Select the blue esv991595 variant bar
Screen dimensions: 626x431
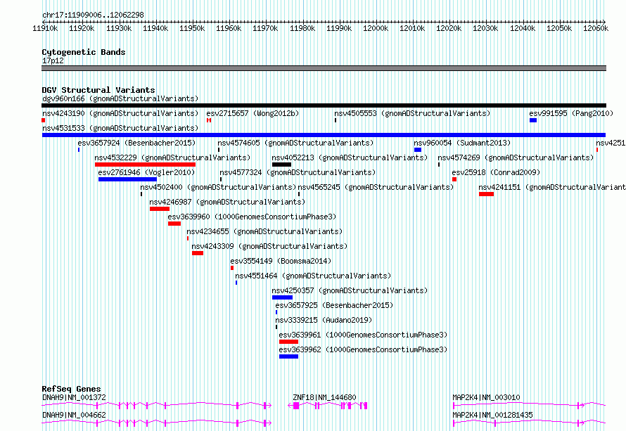[x=533, y=120]
